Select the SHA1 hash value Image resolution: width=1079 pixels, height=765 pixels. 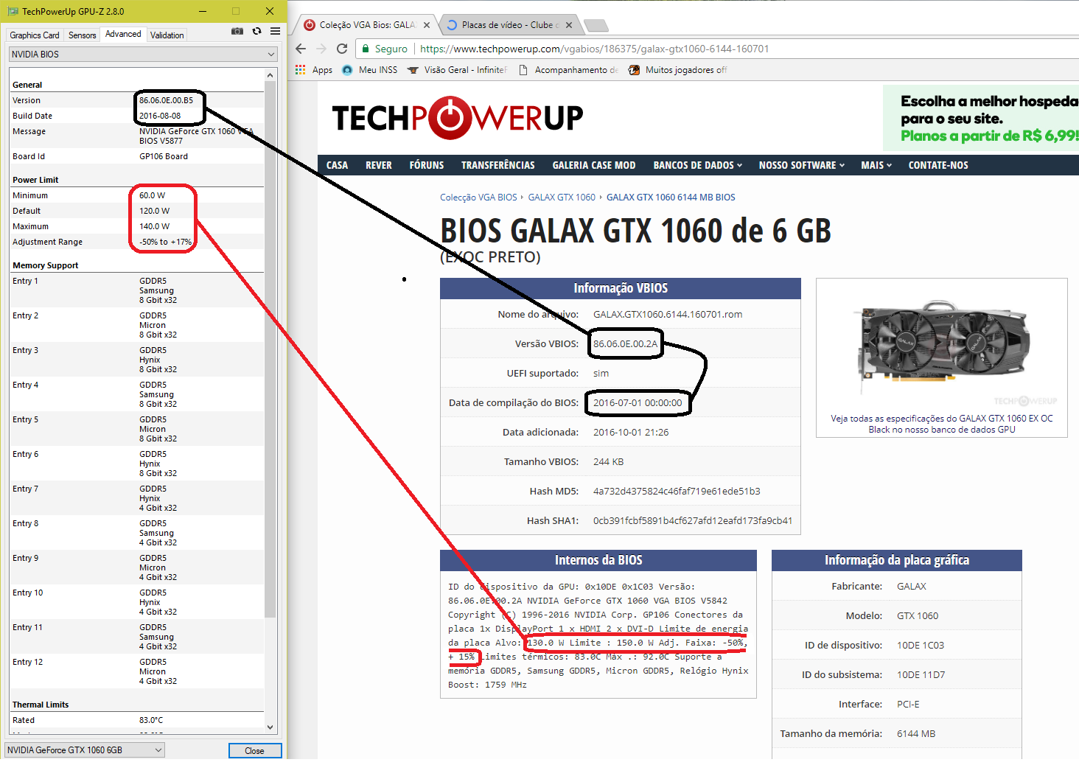click(693, 520)
